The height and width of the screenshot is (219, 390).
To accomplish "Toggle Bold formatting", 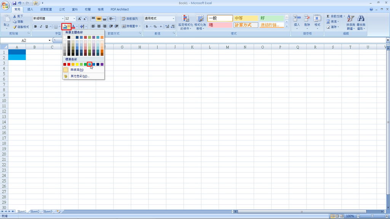I will [x=35, y=26].
